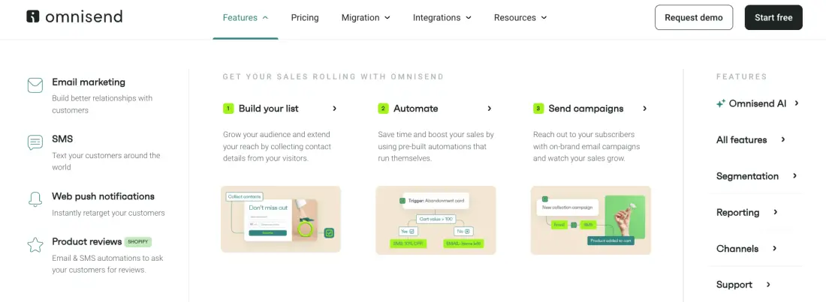Click the green number 1 badge
Screen dimensions: 826x302
[x=228, y=109]
